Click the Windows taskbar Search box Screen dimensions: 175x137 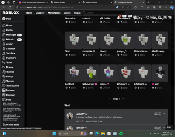point(72,133)
